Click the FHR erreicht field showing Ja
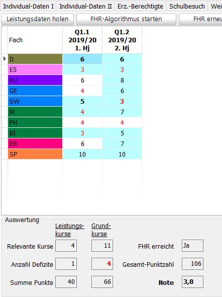Screen dimensions: 222x297 pos(192,246)
